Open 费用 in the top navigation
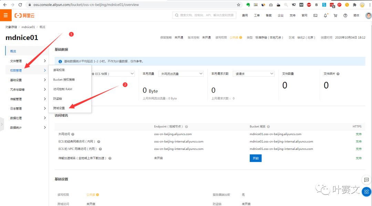372x206 pixels. [x=245, y=16]
